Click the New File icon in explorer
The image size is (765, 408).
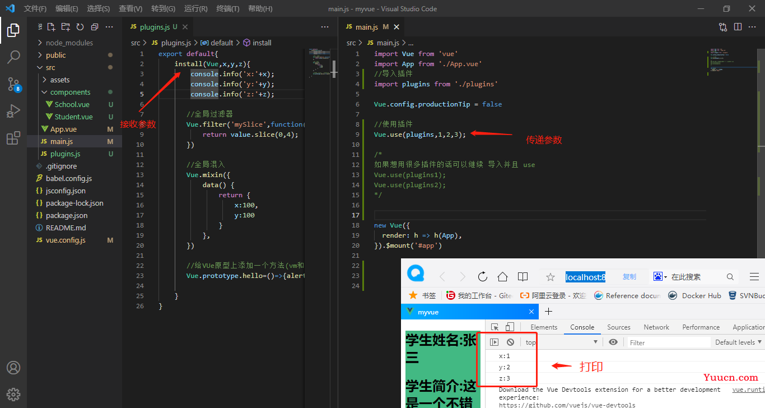click(51, 27)
